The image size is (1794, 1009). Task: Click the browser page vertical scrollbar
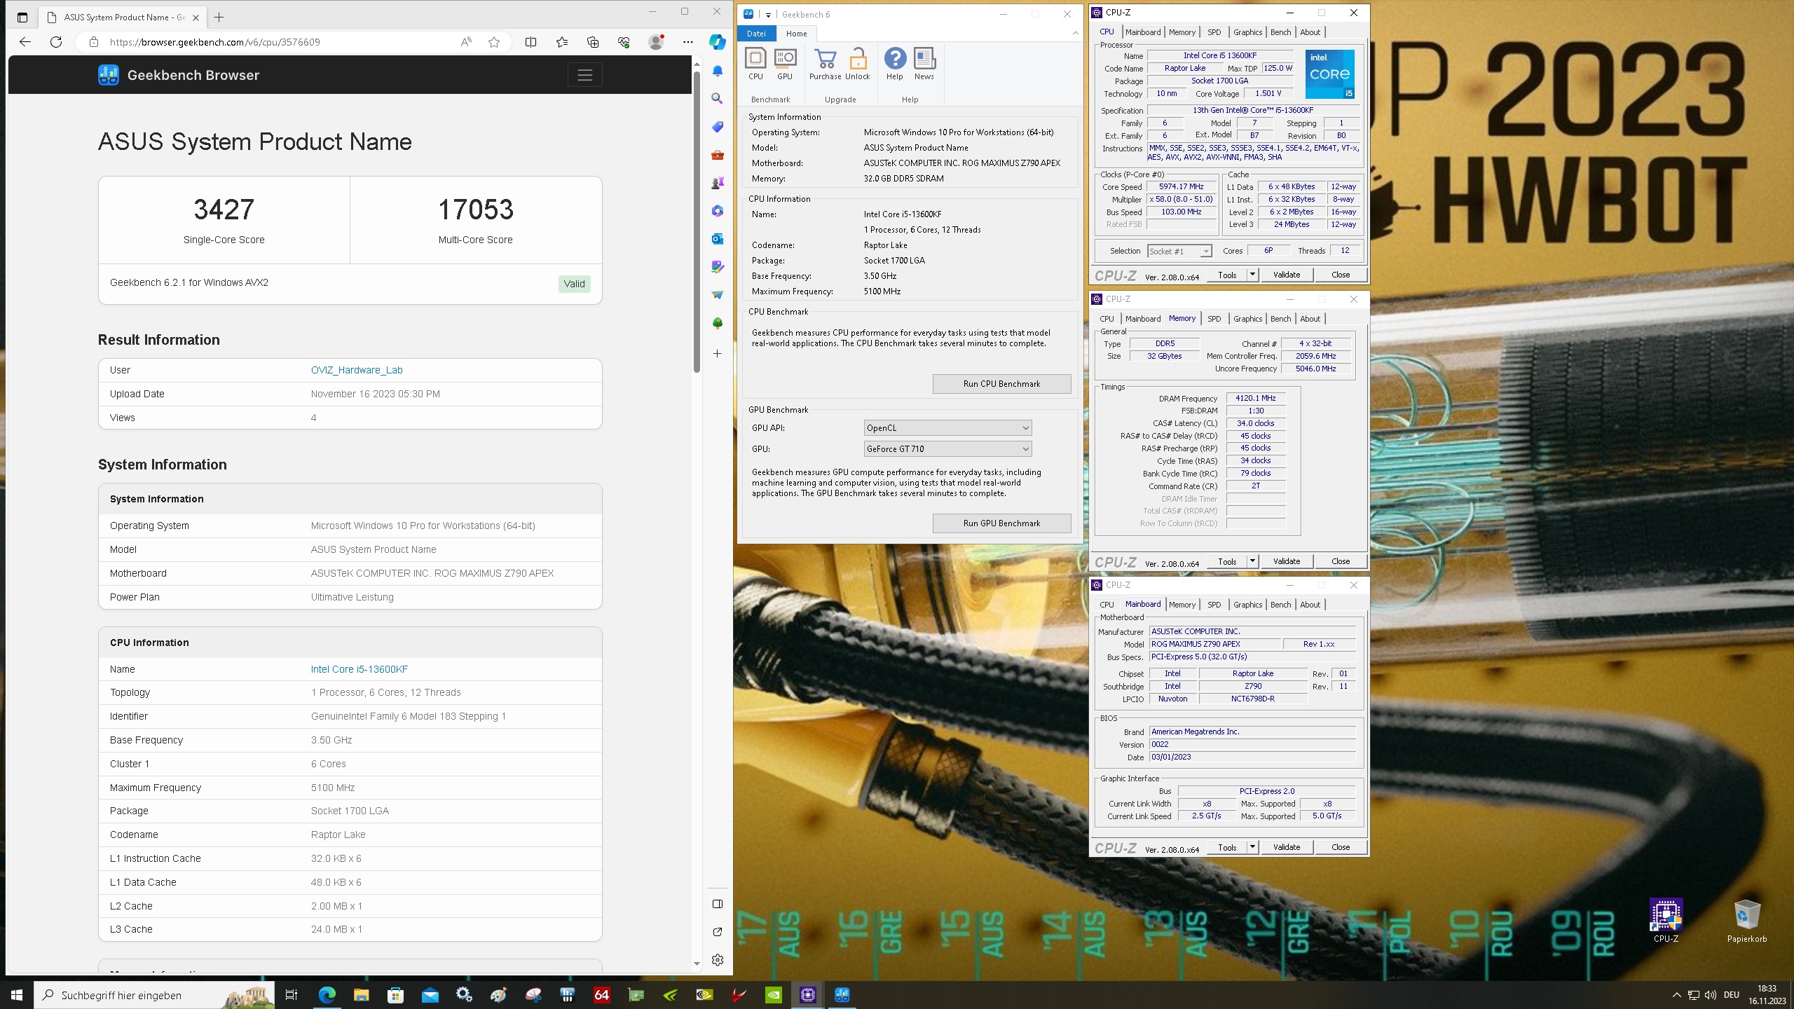697,221
